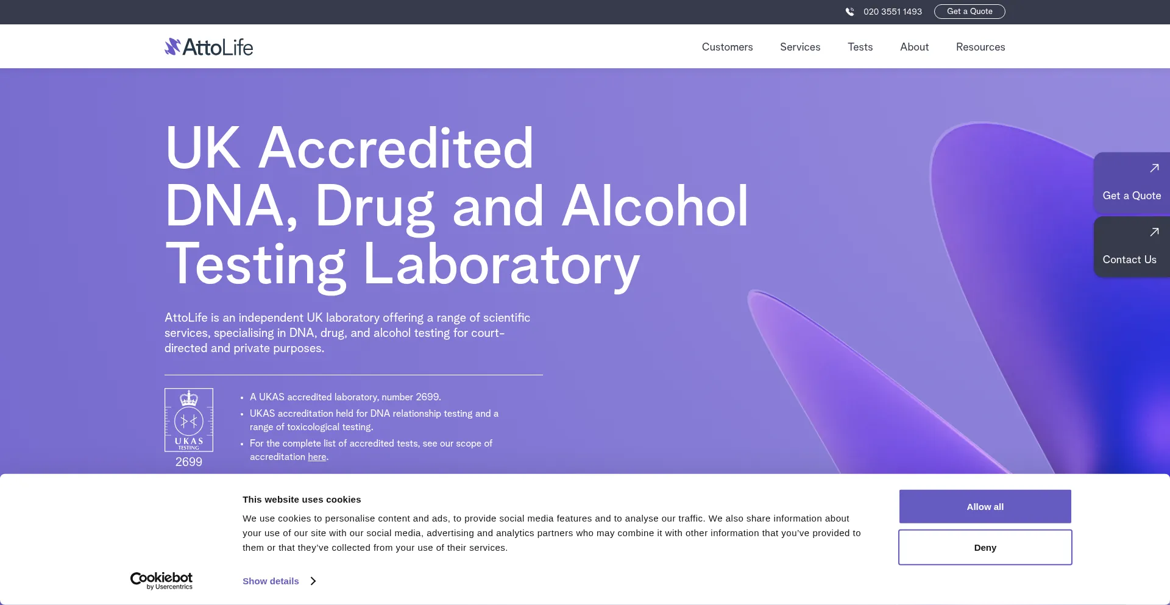This screenshot has width=1170, height=605.
Task: Open the Resources menu
Action: pyautogui.click(x=980, y=47)
